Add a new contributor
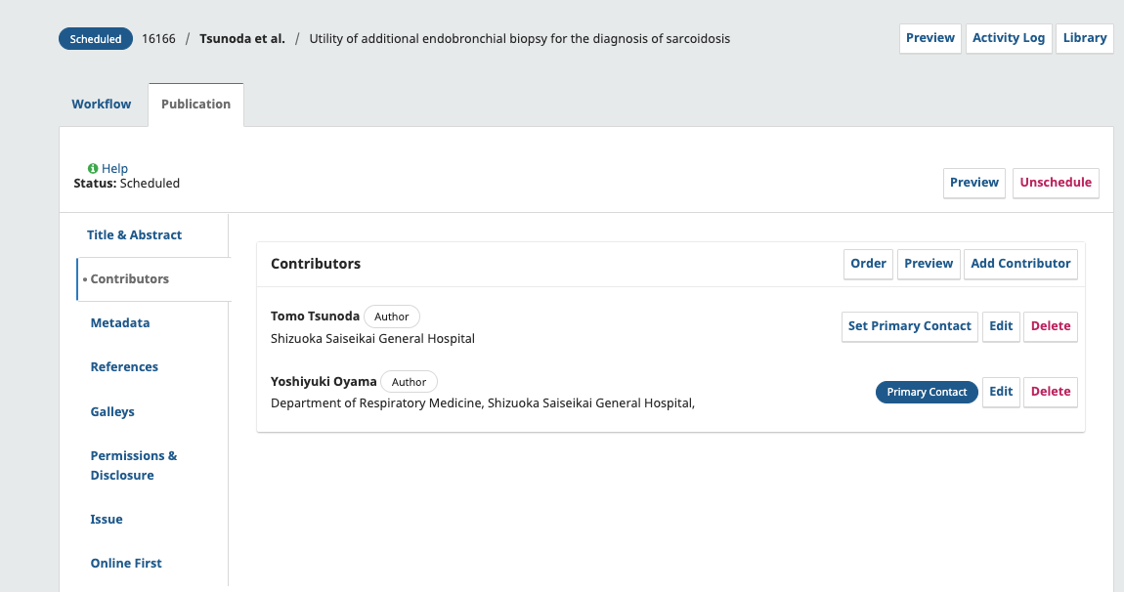This screenshot has height=592, width=1124. click(x=1020, y=264)
